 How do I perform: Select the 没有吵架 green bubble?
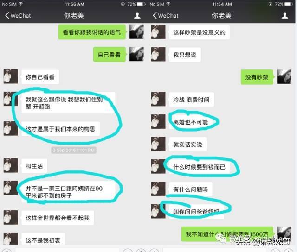coord(257,77)
